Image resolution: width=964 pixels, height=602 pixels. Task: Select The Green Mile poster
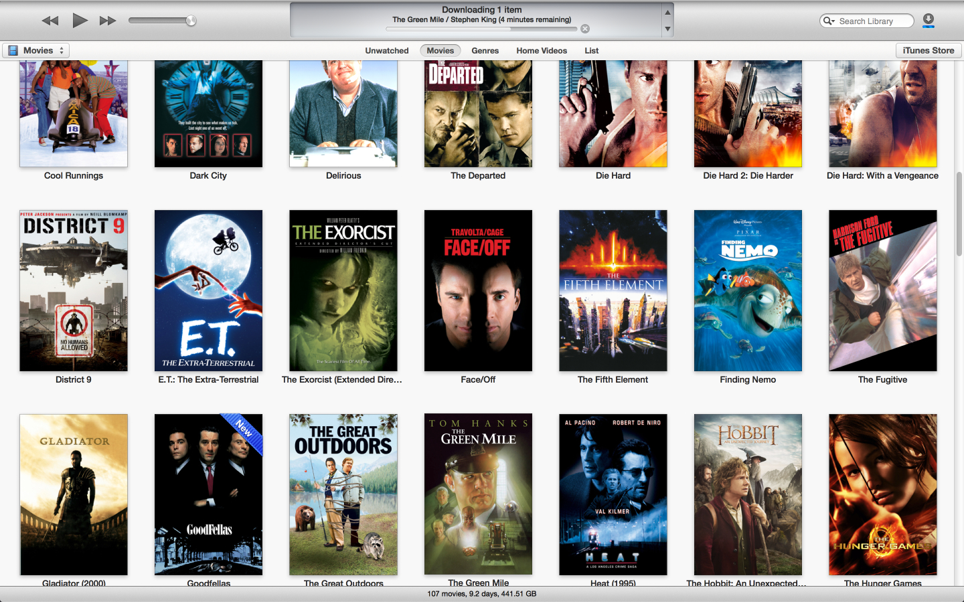(478, 494)
